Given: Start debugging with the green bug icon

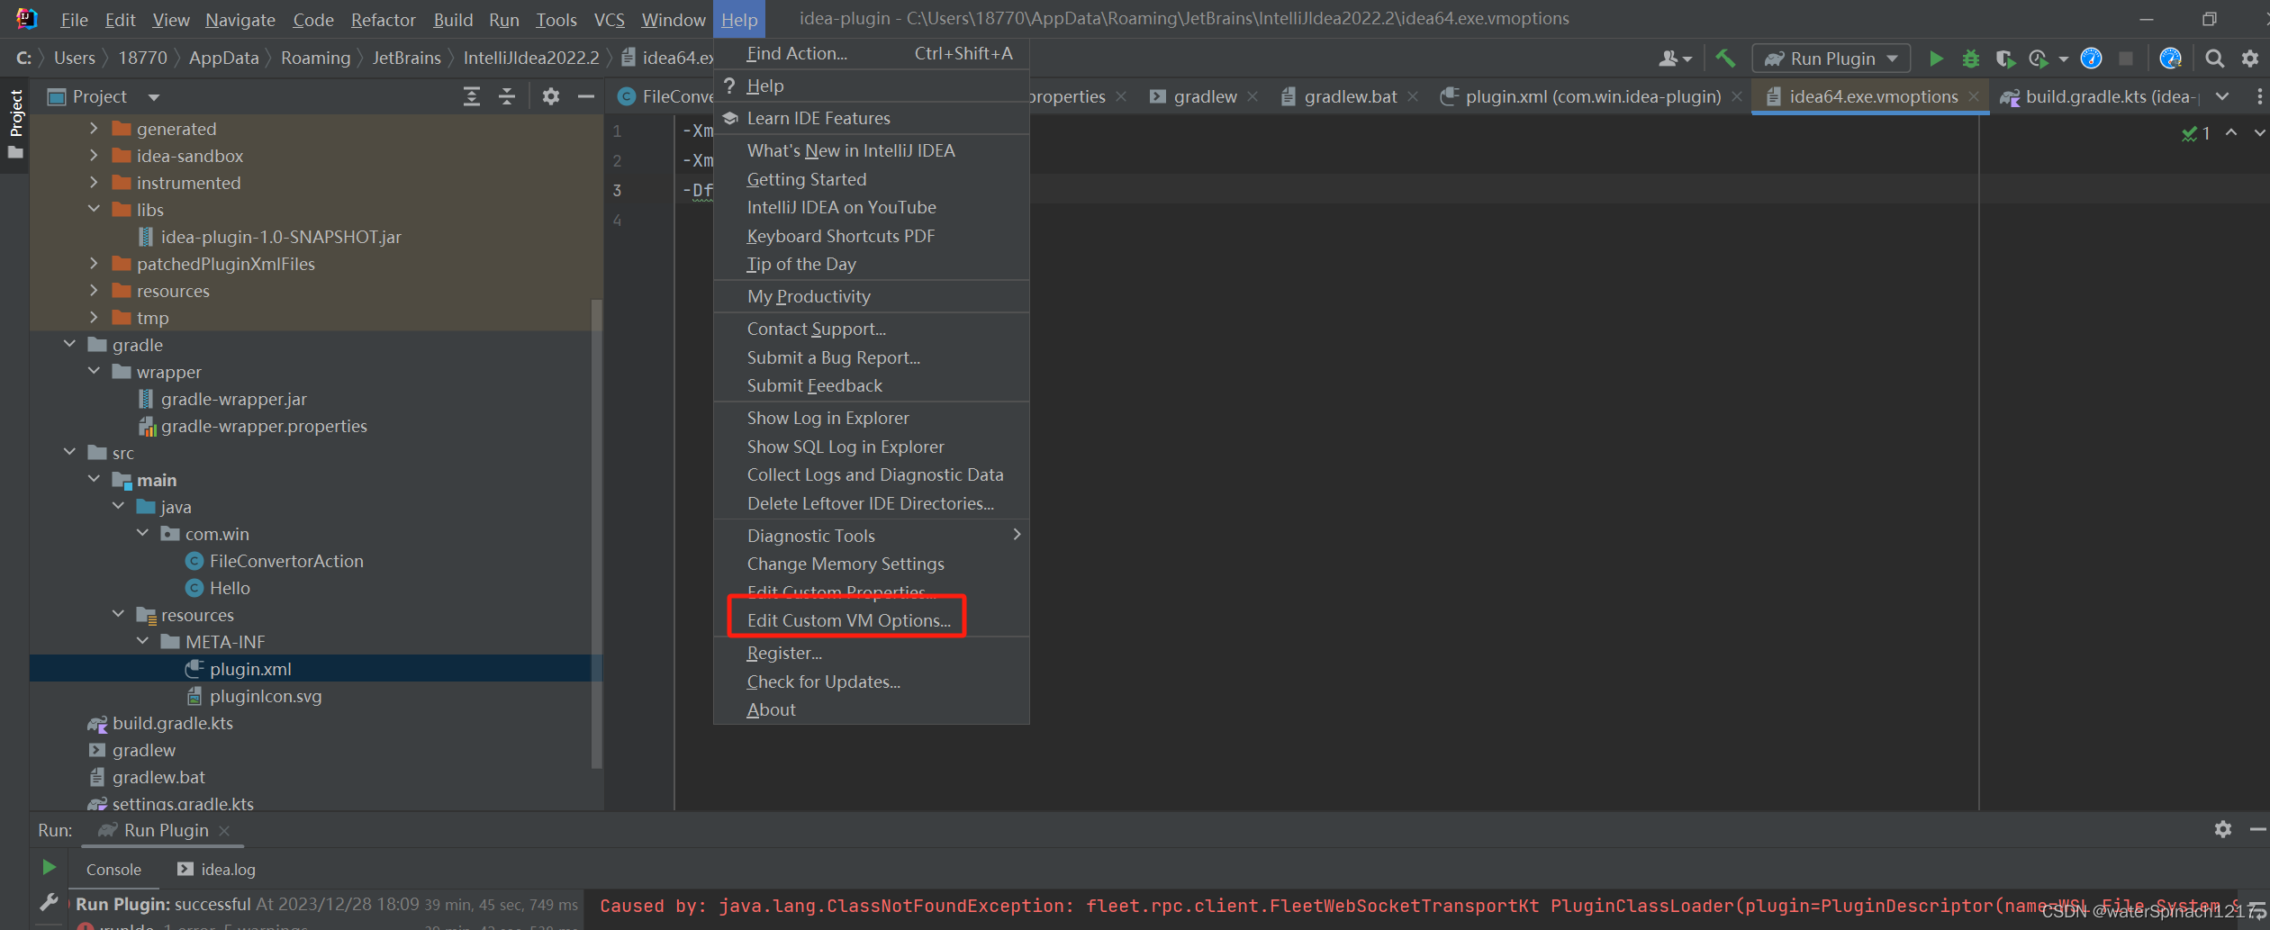Looking at the screenshot, I should tap(1971, 59).
